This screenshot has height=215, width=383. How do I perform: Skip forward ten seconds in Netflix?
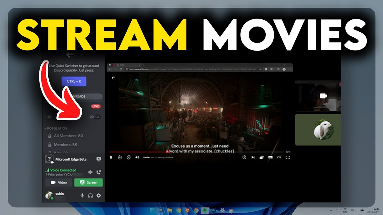[x=128, y=157]
